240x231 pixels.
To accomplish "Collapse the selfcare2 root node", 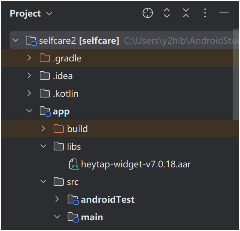I will click(x=15, y=40).
